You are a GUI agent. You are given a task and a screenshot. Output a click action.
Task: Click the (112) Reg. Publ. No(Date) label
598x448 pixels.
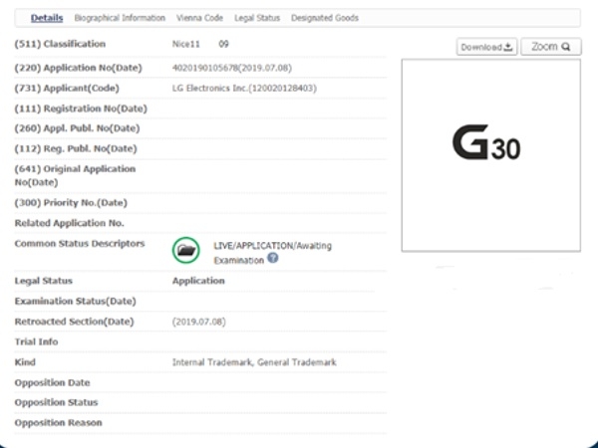pos(76,148)
